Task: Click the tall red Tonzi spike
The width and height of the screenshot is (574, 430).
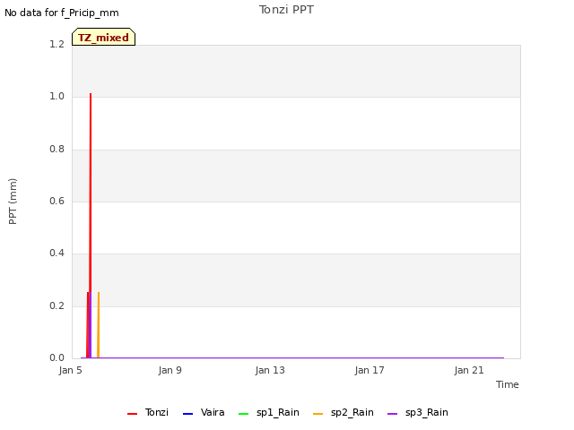Action: click(x=91, y=225)
